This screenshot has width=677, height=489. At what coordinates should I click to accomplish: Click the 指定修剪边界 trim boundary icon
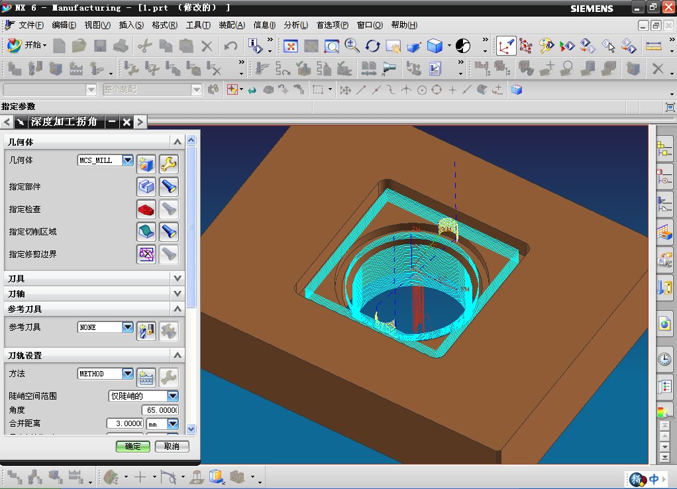tap(146, 254)
